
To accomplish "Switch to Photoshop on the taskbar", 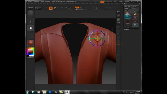I will [50, 92].
